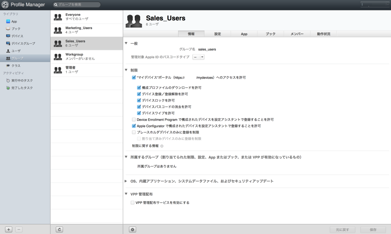Click the デバイス device icon in the sidebar
This screenshot has width=391, height=234.
(8, 36)
